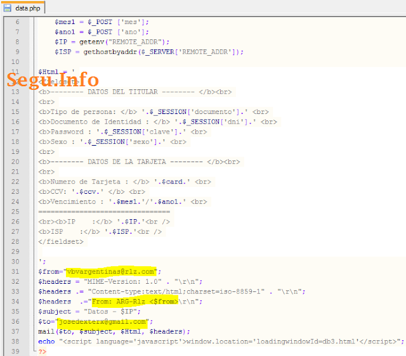Click the "DATOS DE LA TARJETA" heading line

(x=139, y=162)
